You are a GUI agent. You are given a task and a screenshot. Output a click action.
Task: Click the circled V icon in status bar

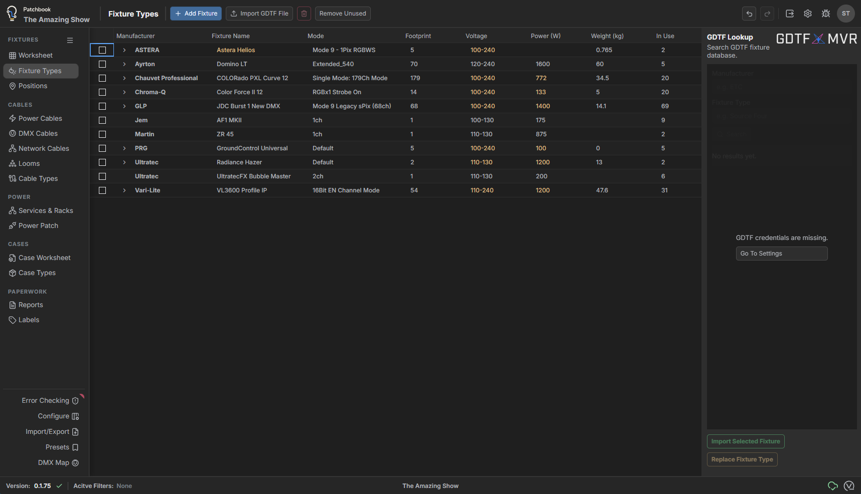pos(849,485)
